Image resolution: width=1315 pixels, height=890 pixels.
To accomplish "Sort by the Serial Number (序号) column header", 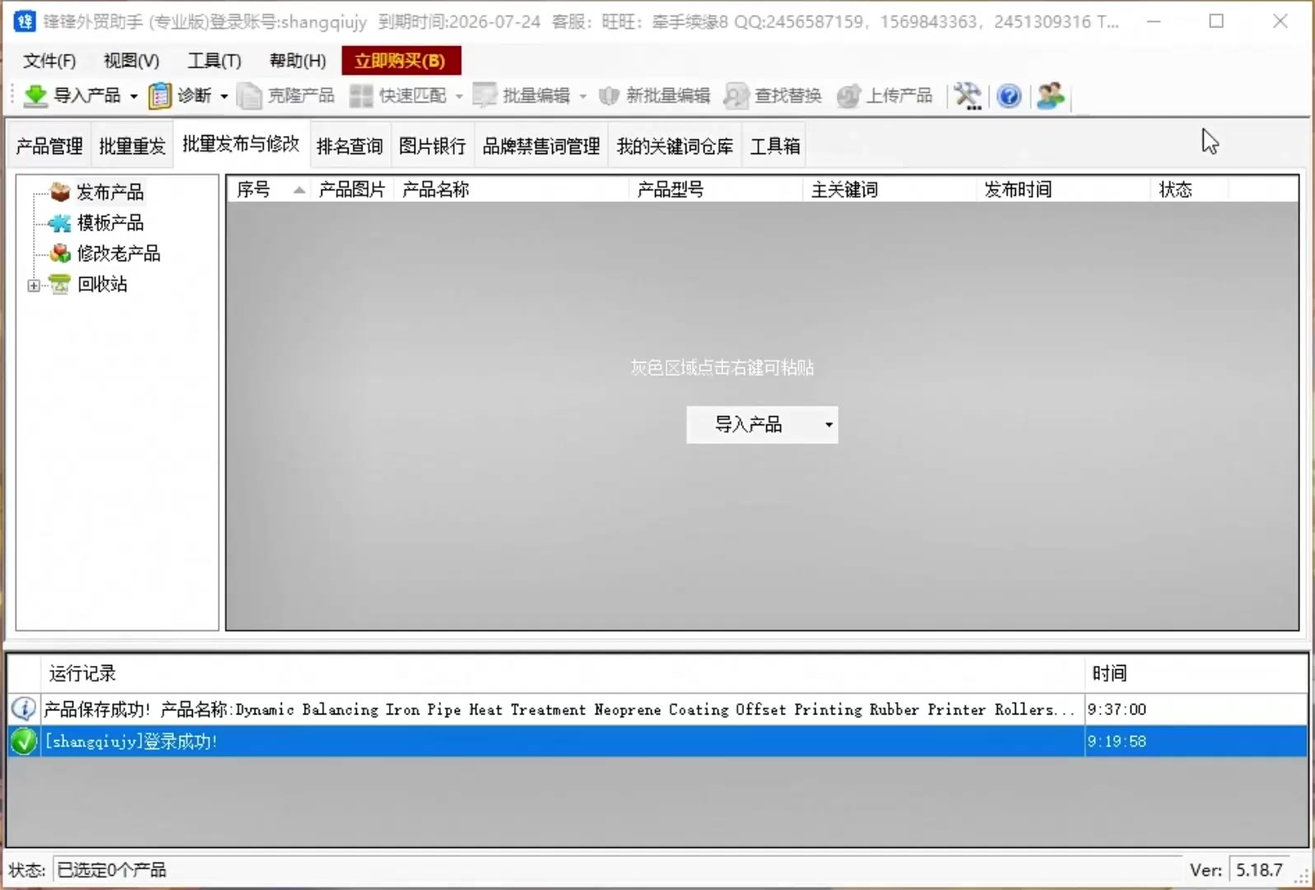I will 269,190.
